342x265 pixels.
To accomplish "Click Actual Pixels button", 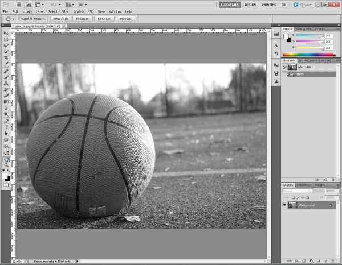I will click(x=60, y=19).
